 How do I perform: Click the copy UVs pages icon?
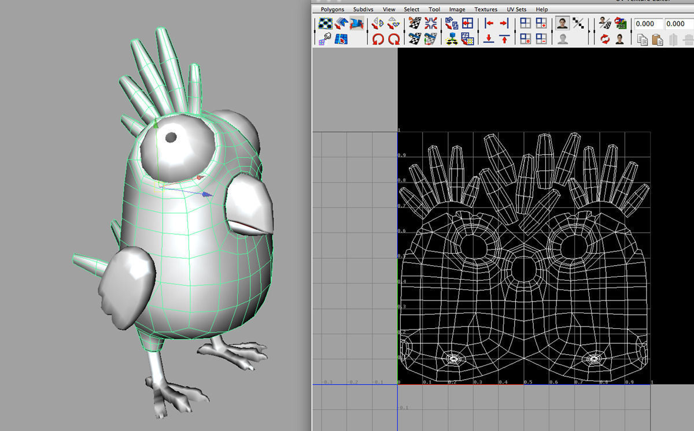642,39
